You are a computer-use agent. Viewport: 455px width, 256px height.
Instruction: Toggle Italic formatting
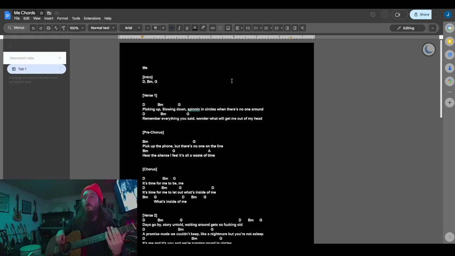(179, 28)
